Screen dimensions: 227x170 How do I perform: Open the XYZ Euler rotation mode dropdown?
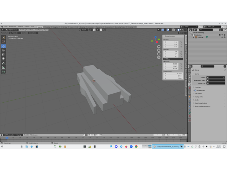point(173,59)
